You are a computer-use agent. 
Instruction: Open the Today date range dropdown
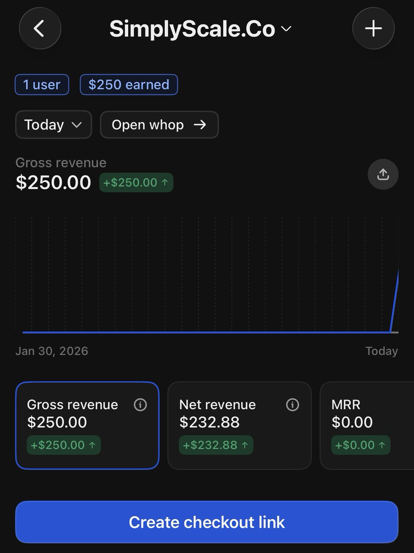click(53, 124)
